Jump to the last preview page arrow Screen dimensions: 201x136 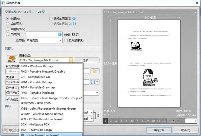[182, 121]
